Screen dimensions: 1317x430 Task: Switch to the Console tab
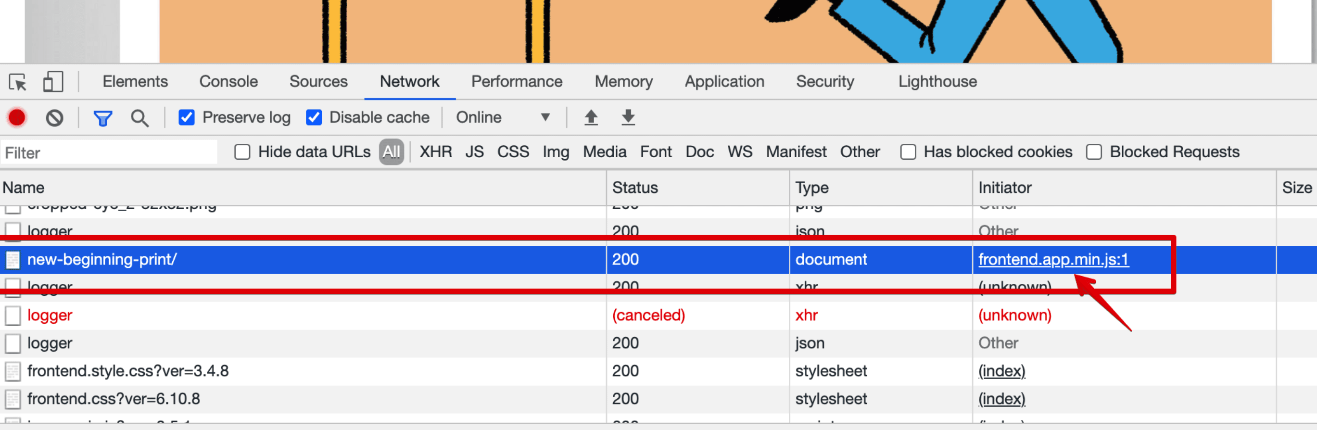tap(228, 82)
